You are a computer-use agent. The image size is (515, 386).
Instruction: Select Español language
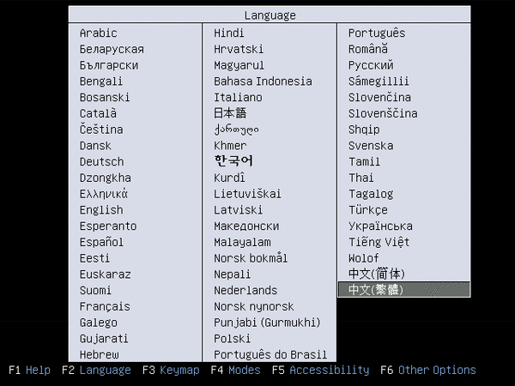[x=101, y=242]
